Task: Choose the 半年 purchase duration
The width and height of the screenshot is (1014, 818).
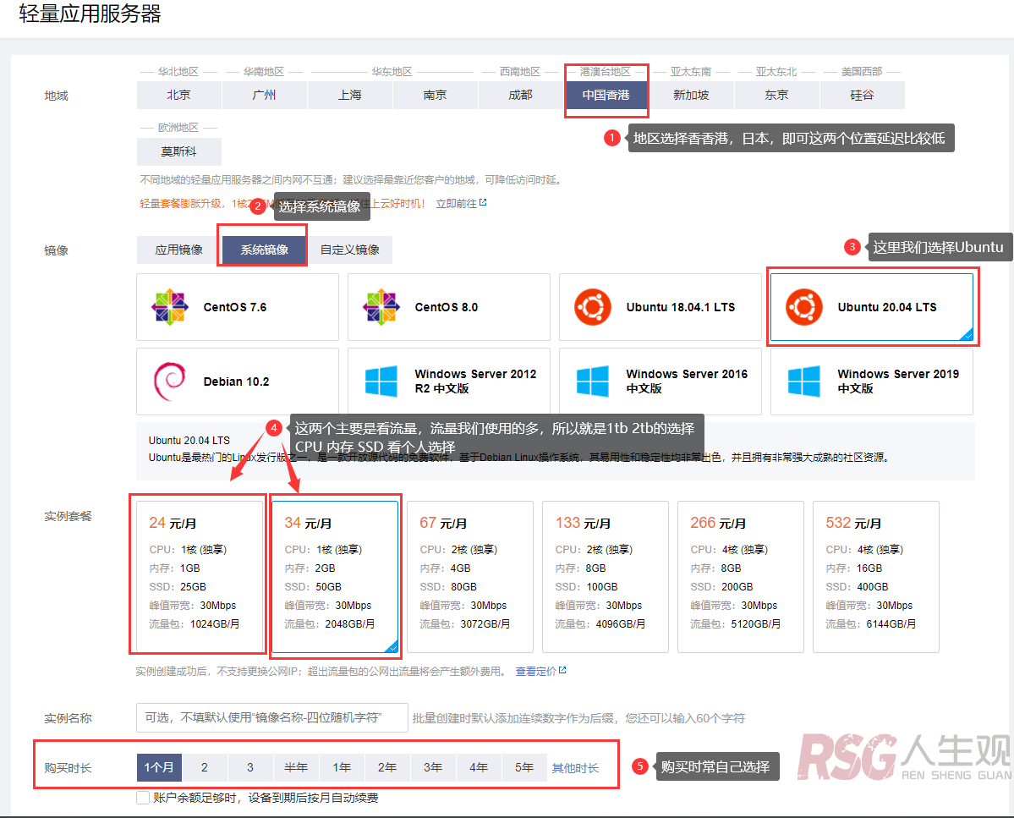Action: (296, 767)
